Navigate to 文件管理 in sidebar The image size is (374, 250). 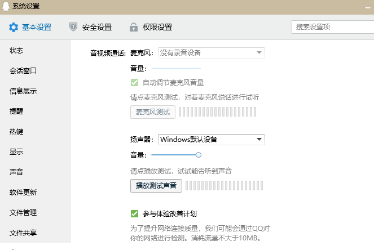(23, 212)
